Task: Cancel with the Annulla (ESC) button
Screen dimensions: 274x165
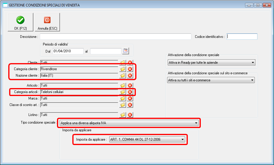Action: click(x=47, y=22)
